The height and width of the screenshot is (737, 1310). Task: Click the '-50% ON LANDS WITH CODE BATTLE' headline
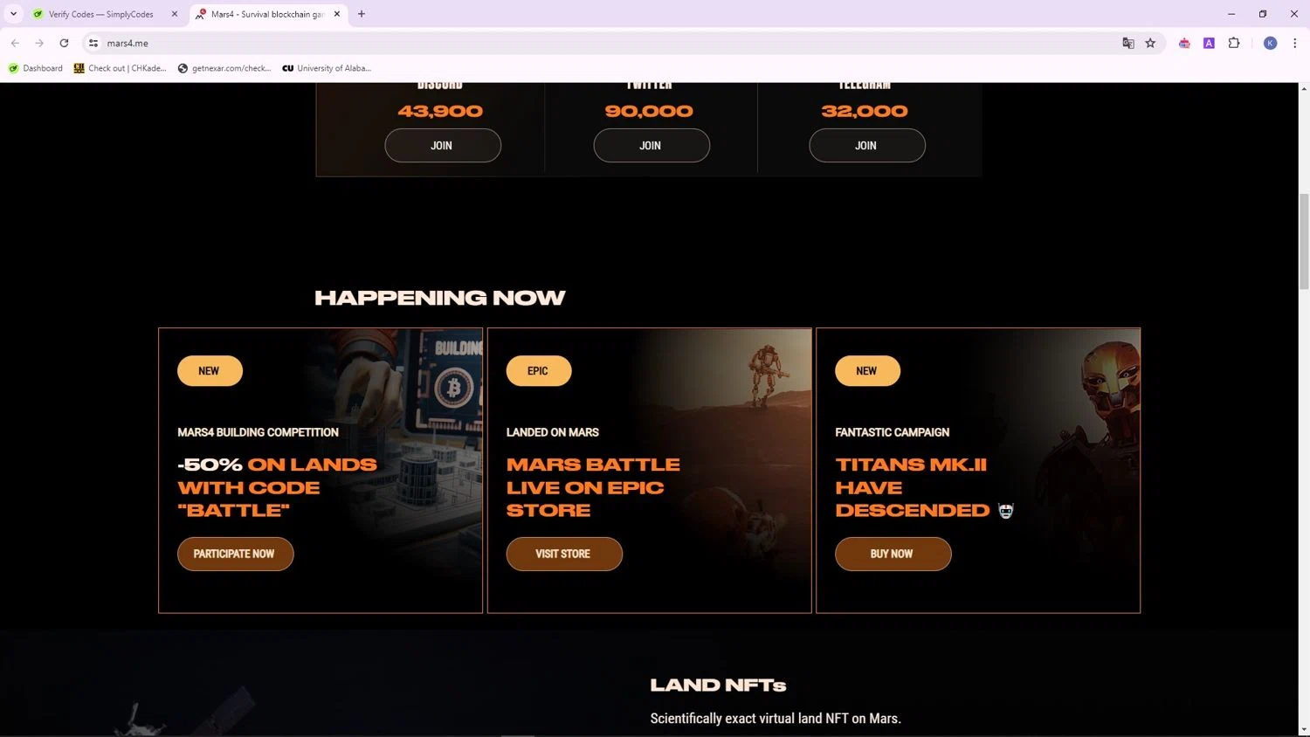[277, 487]
